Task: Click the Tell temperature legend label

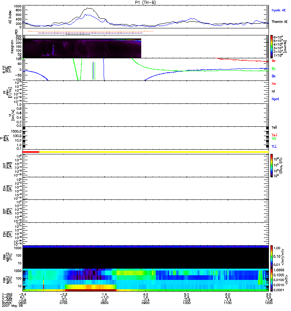Action: click(274, 128)
